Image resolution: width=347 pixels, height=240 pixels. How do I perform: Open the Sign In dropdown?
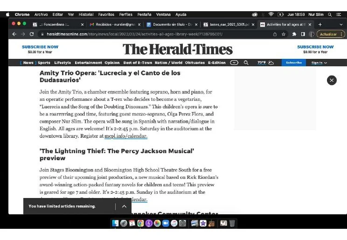click(319, 63)
